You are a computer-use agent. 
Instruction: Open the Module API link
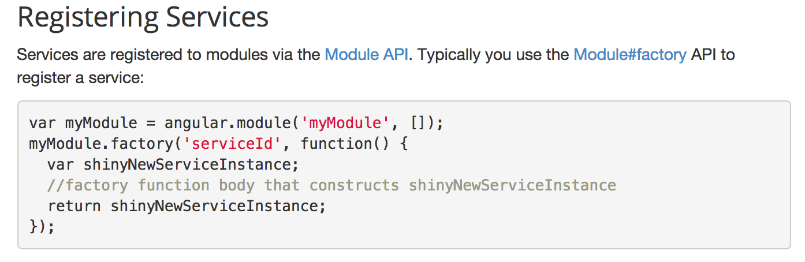(x=367, y=55)
